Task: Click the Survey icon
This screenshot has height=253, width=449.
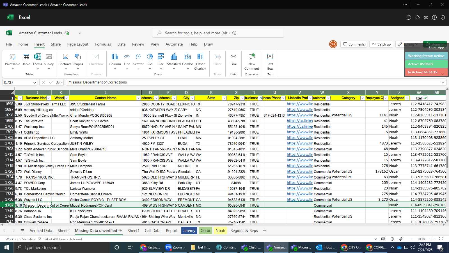Action: [49, 62]
